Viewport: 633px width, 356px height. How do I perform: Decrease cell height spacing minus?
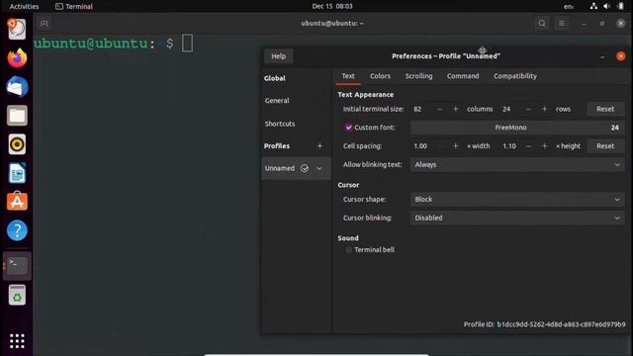[x=528, y=146]
